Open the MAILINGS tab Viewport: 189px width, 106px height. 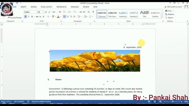click(x=75, y=7)
